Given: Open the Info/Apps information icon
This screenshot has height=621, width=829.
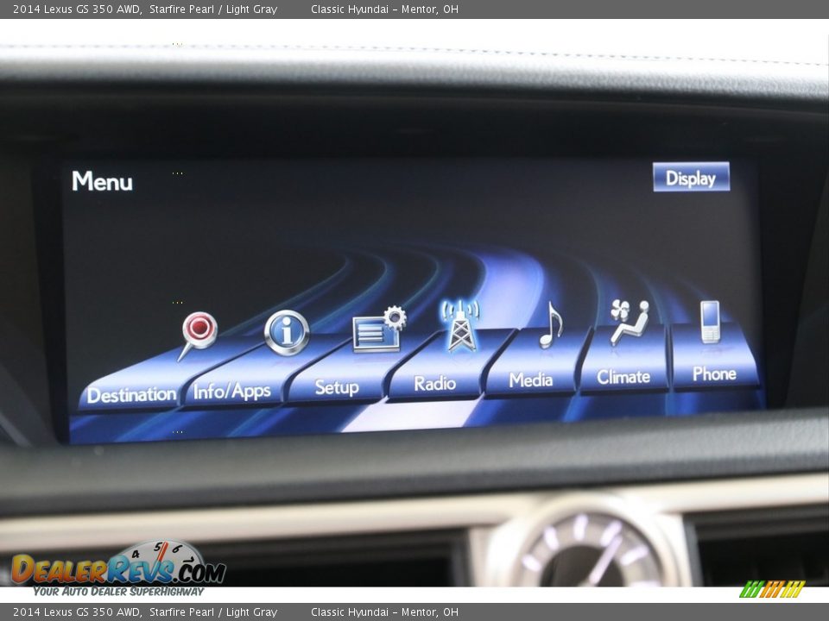Looking at the screenshot, I should coord(287,333).
